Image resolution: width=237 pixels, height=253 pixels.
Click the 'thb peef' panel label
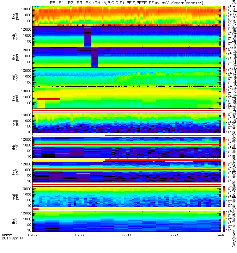point(15,37)
